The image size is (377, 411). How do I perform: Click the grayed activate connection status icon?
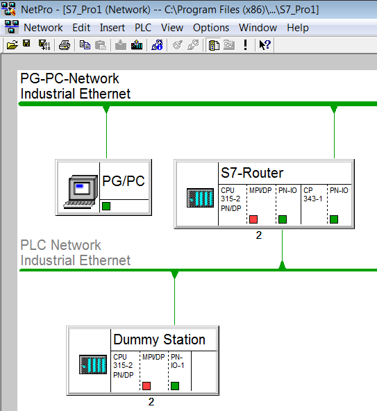point(178,45)
